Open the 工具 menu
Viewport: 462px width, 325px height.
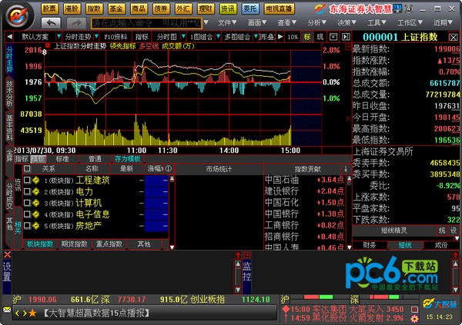[377, 22]
